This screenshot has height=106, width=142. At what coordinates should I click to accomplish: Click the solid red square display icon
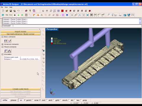(x=62, y=11)
